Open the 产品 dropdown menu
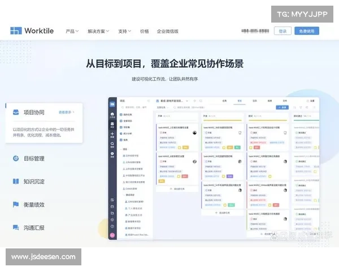 click(72, 32)
